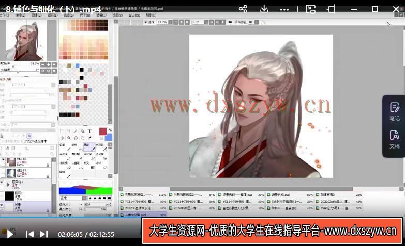Select the zoom magnifier tool

pos(69,138)
